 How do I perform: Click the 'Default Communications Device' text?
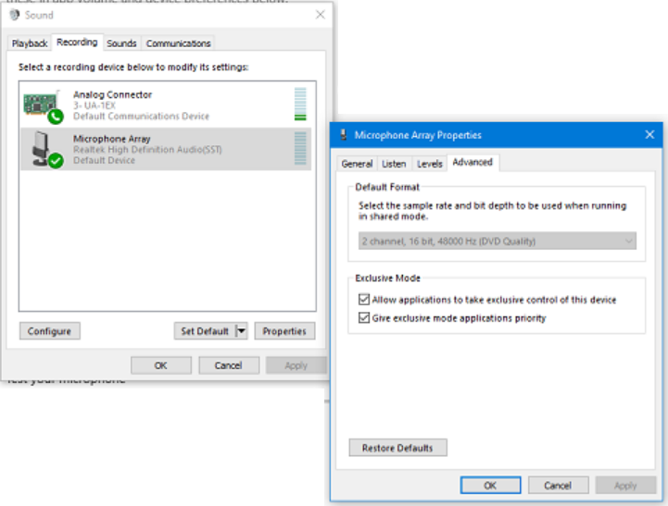click(141, 116)
